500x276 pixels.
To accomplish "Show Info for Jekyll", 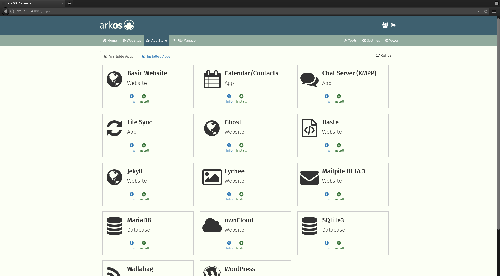I will pyautogui.click(x=132, y=197).
